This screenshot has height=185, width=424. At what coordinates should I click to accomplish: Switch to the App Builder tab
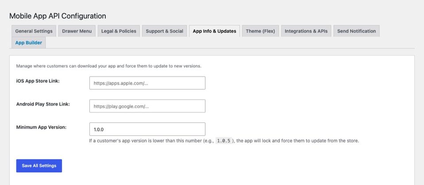[x=29, y=43]
